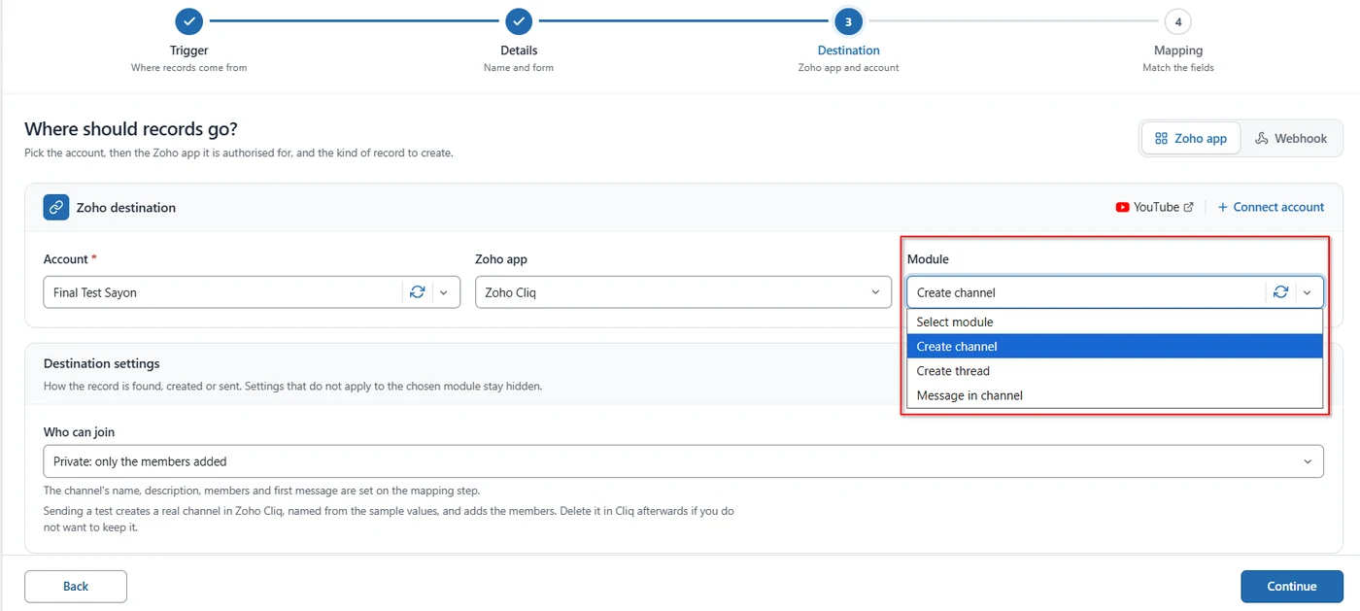Open the Account dropdown chevron
The image size is (1360, 611).
[444, 292]
